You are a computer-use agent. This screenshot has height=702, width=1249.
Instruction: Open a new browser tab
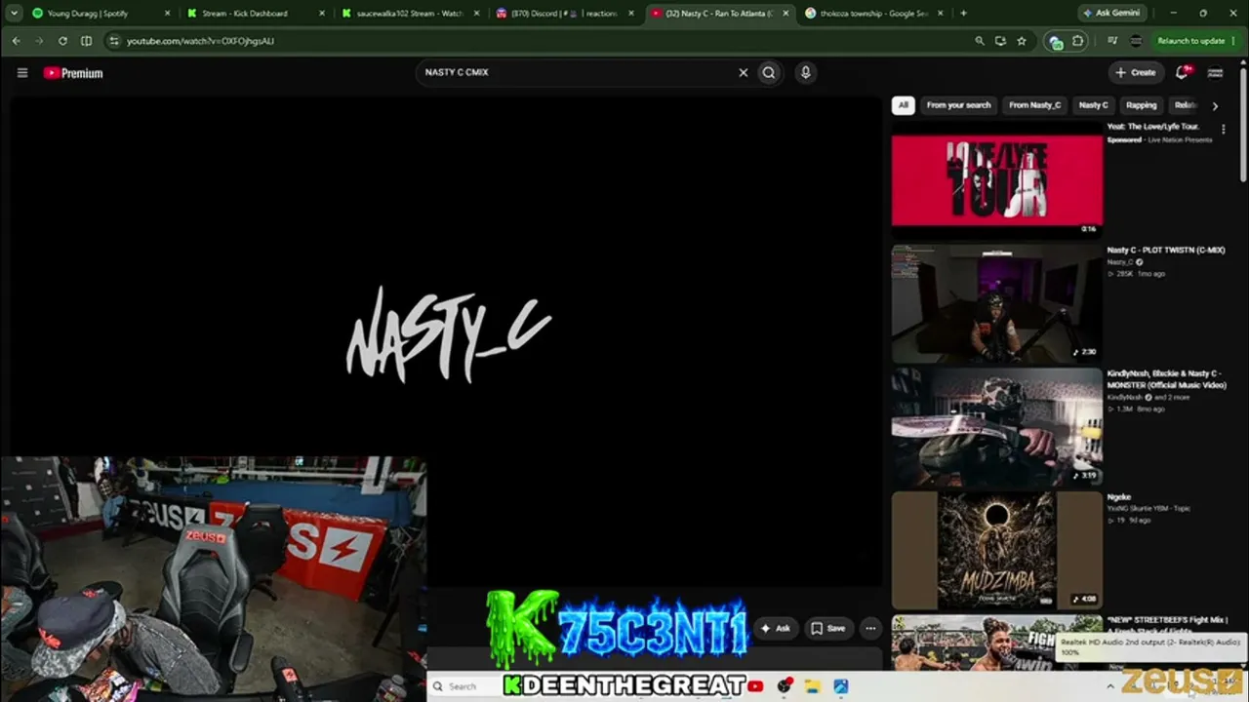pos(963,14)
